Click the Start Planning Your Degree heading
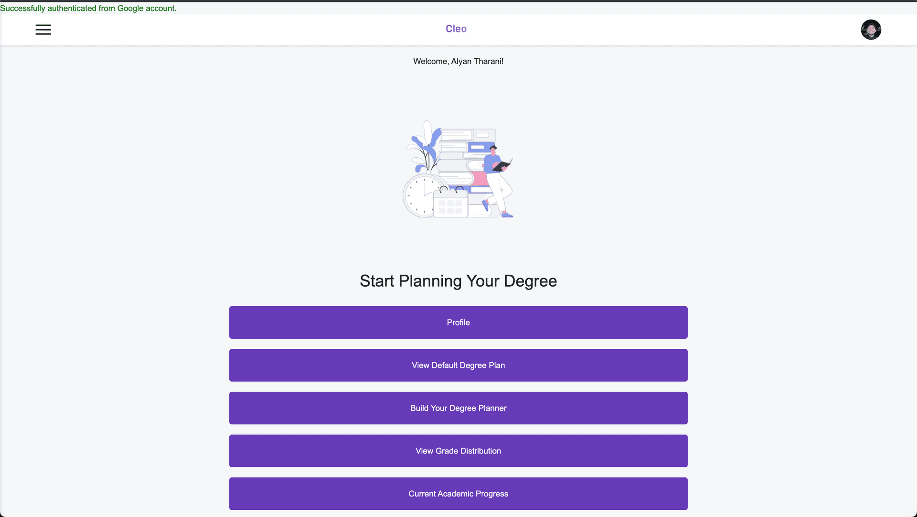The width and height of the screenshot is (917, 517). pyautogui.click(x=458, y=281)
